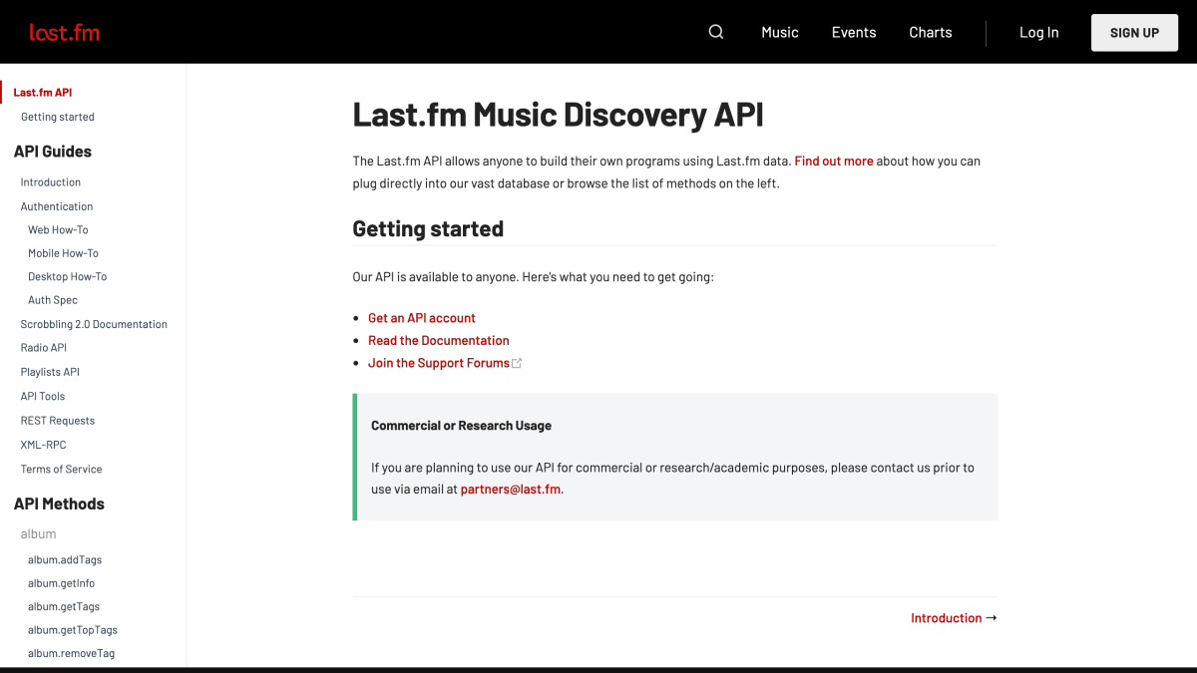The height and width of the screenshot is (673, 1197).
Task: Click the Find out more link
Action: click(834, 161)
